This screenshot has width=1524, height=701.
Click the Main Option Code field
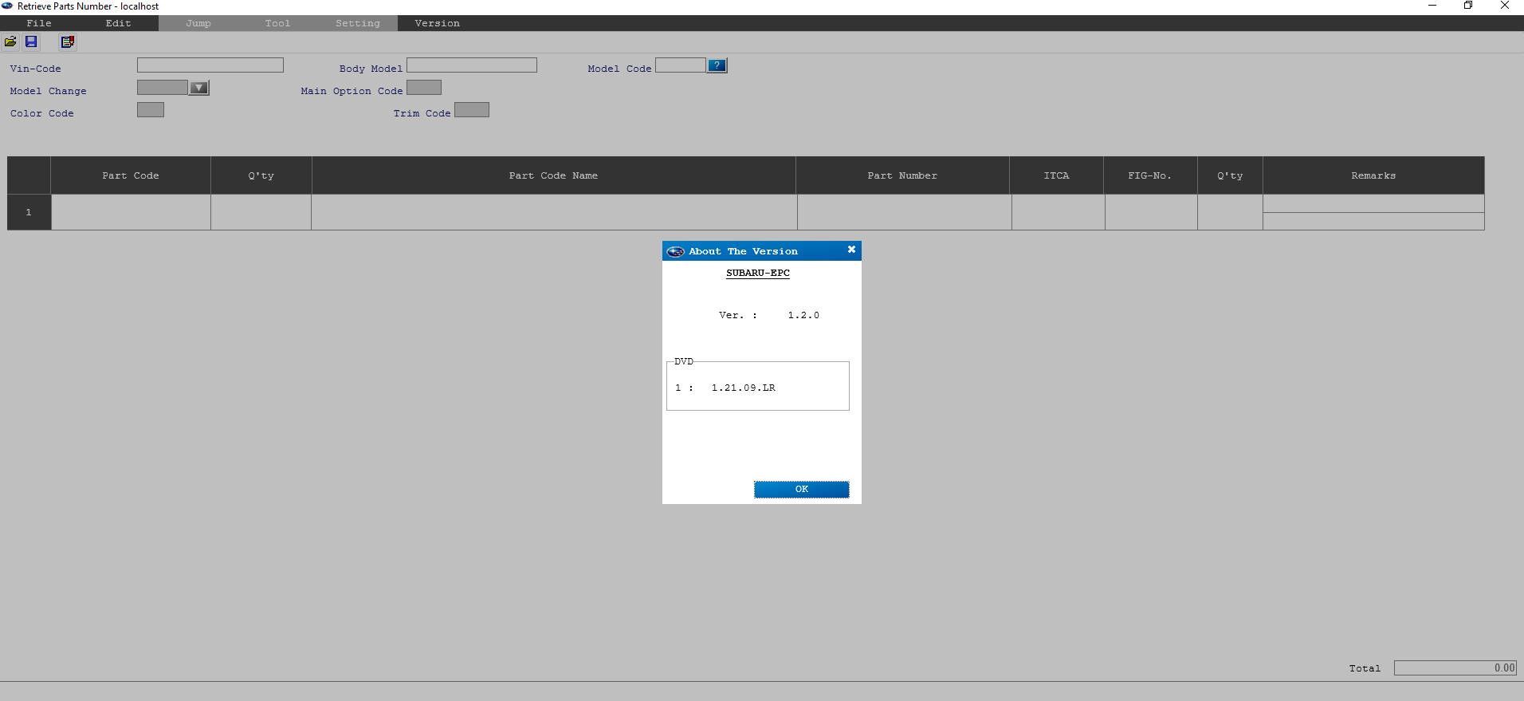point(424,88)
